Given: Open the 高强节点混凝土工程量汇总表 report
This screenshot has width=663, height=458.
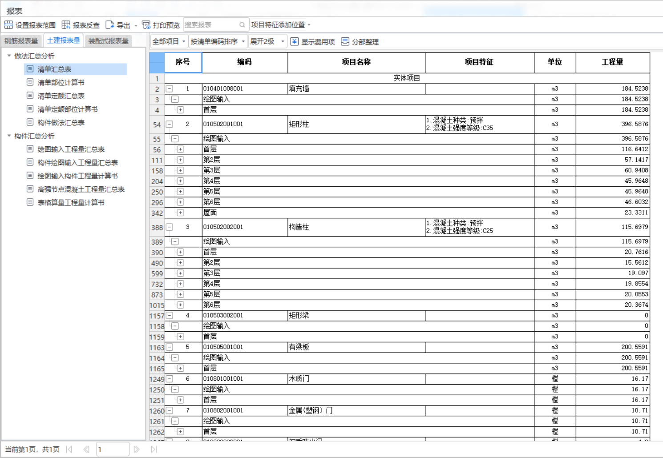Looking at the screenshot, I should click(81, 189).
